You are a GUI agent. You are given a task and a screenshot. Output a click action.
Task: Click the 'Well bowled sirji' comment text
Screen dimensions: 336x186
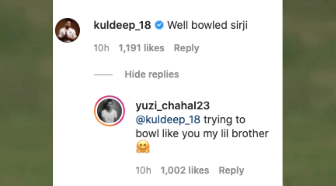(207, 26)
